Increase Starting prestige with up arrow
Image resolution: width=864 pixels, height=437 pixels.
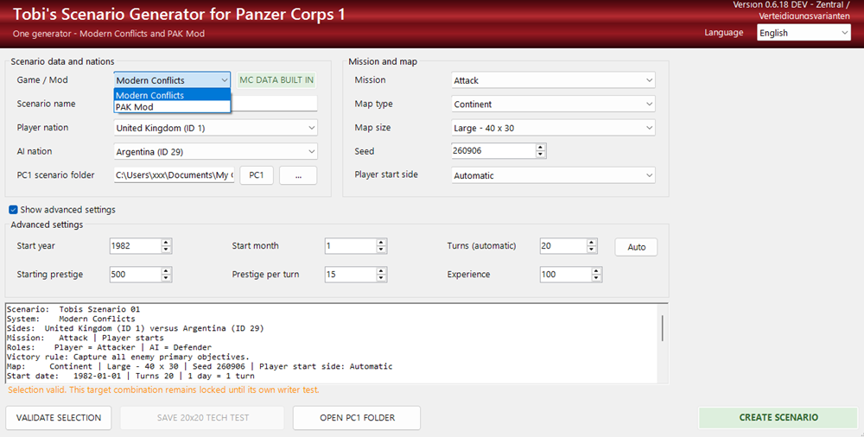click(167, 271)
